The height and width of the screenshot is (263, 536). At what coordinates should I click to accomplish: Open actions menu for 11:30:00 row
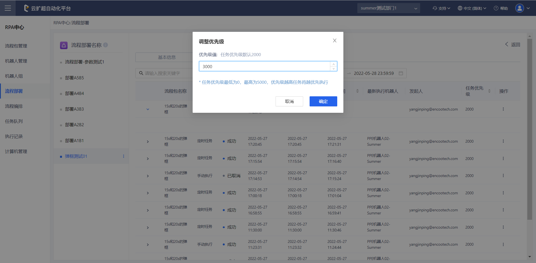[503, 227]
